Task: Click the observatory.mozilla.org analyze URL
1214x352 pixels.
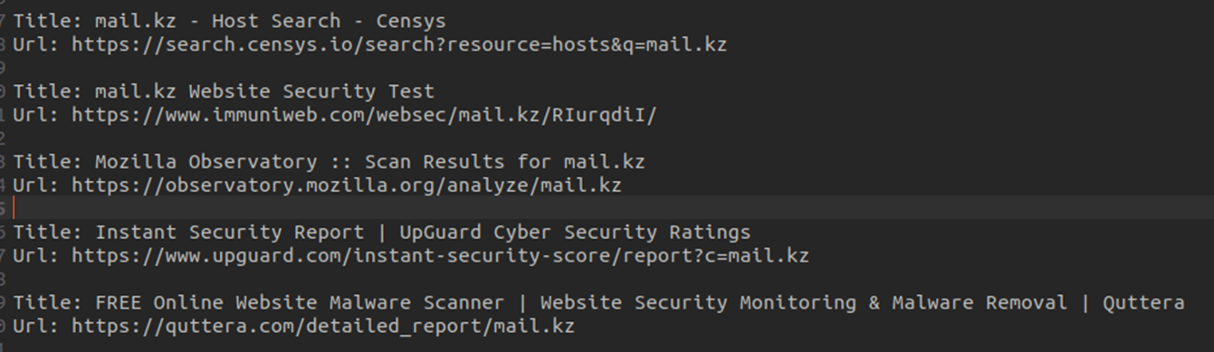Action: 347,185
